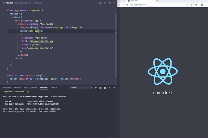
Task: Go forward in the Chrome browser
Action: 123,5
